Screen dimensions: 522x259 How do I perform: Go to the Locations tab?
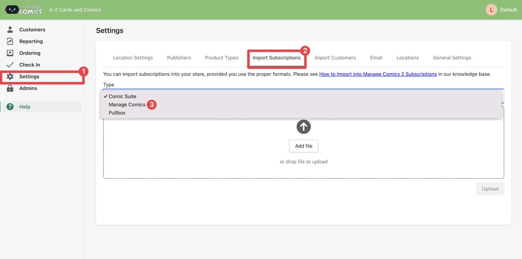click(408, 58)
